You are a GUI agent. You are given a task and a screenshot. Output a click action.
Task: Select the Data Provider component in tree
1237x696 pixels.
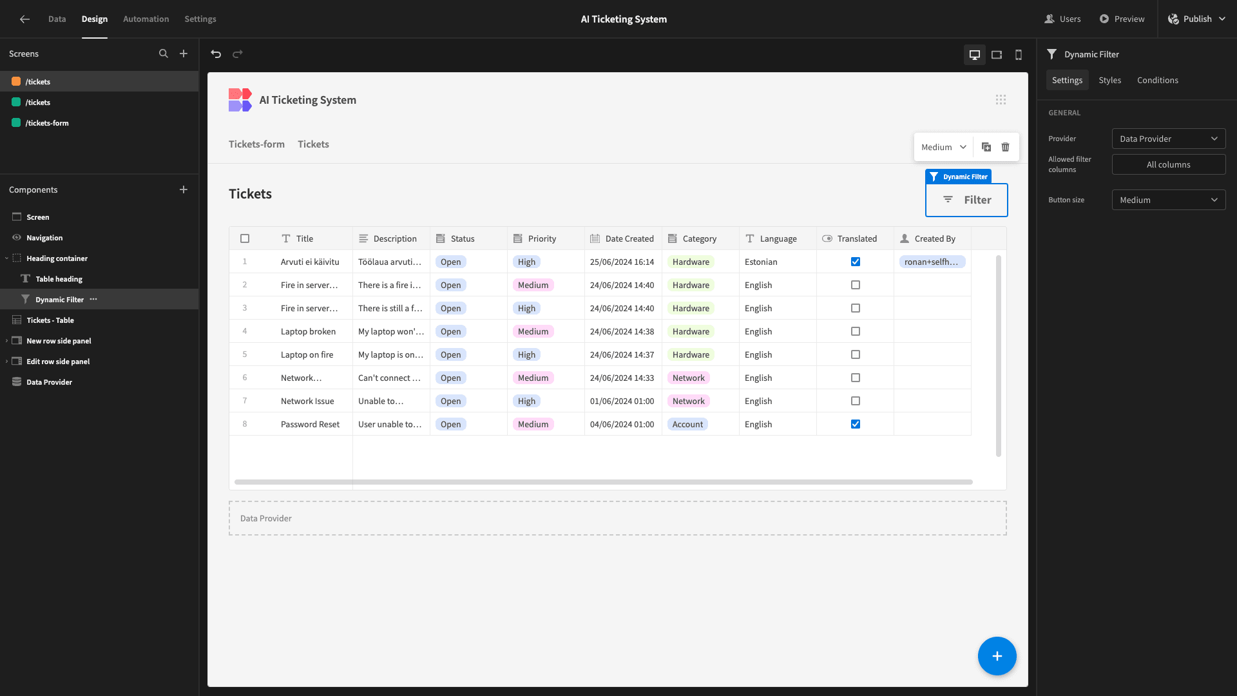[49, 382]
